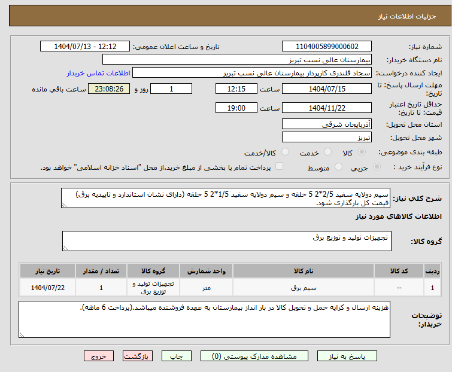Click the تاریخ نیاز column header
The height and width of the screenshot is (372, 452).
pos(47,271)
